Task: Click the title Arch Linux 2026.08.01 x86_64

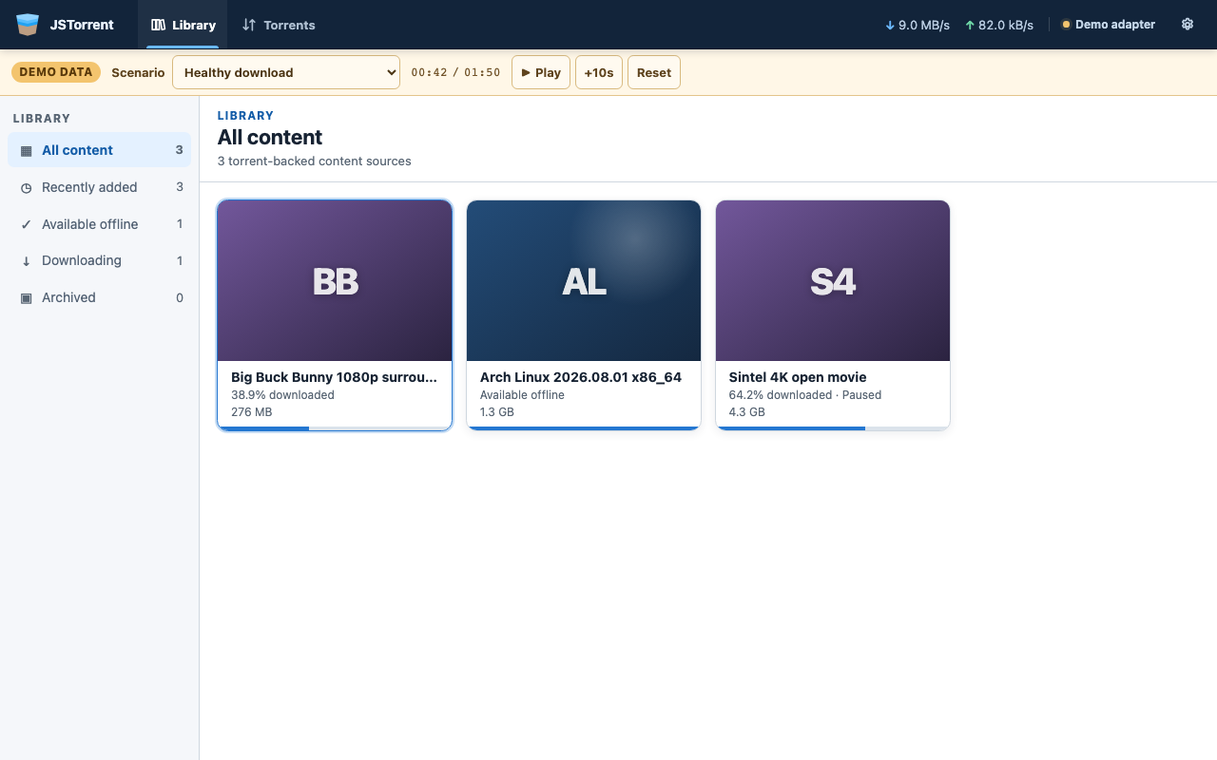Action: coord(581,377)
